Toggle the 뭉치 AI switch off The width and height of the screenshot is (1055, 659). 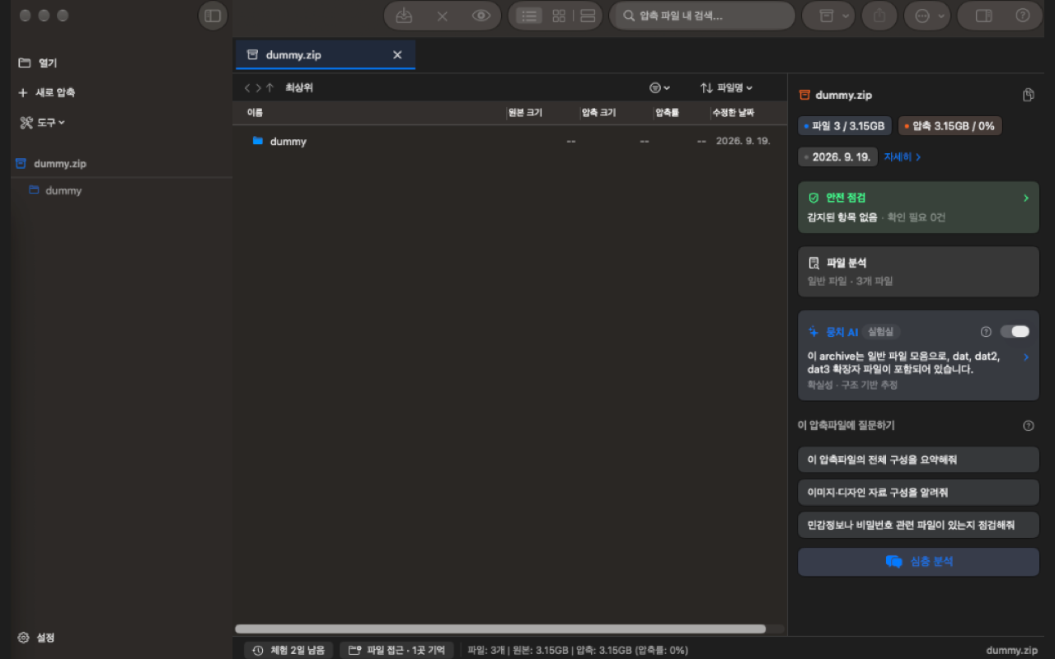coord(1015,331)
